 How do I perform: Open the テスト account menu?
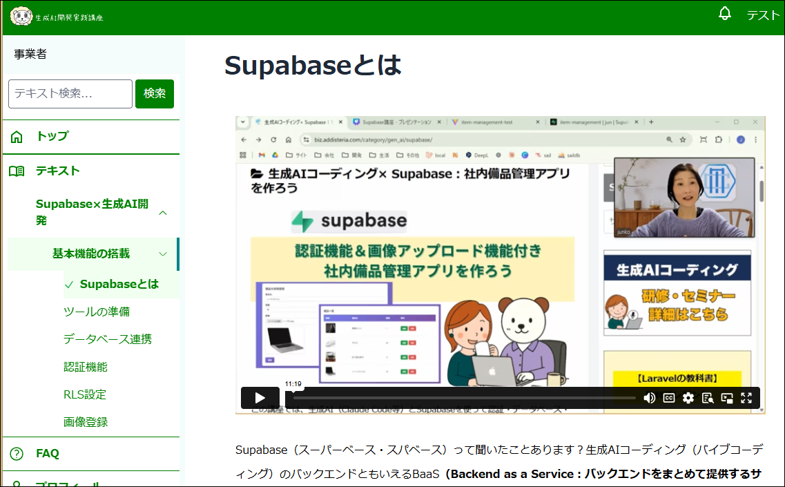click(762, 14)
